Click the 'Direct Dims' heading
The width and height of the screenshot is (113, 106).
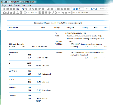coord(14,52)
